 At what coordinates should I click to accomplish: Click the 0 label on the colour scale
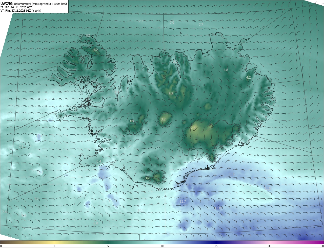(x=1, y=246)
